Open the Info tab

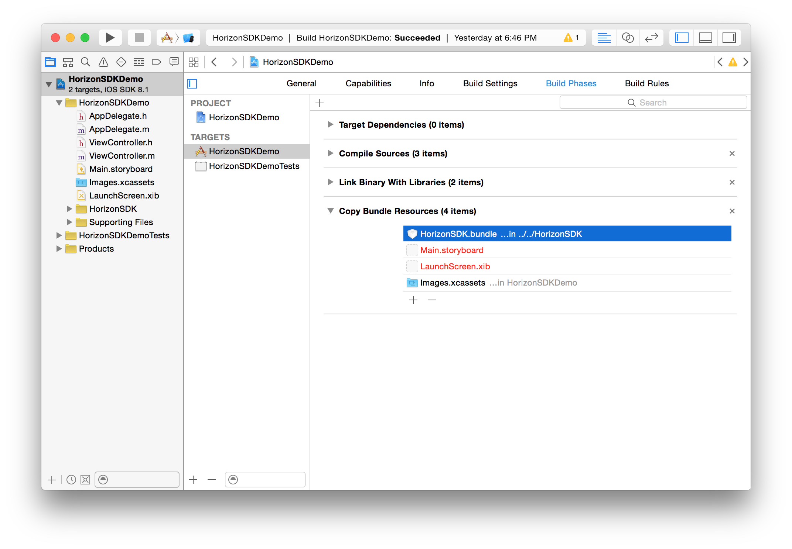[427, 84]
